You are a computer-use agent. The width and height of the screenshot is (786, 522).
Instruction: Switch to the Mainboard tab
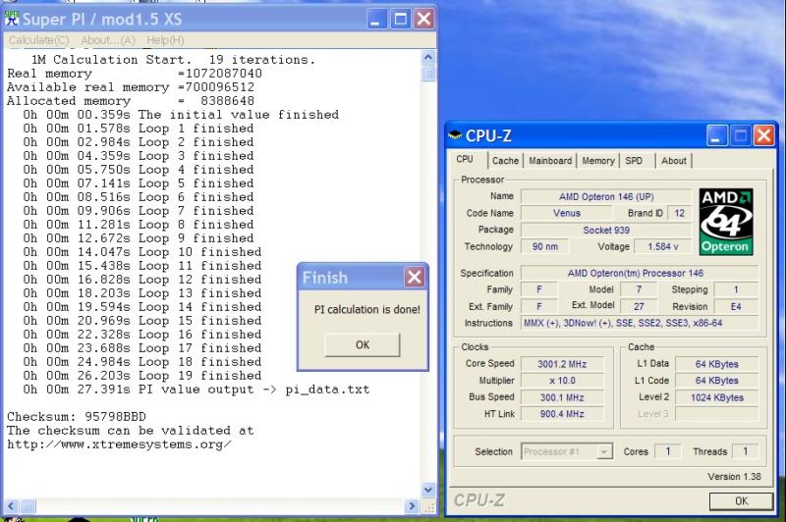pos(549,161)
